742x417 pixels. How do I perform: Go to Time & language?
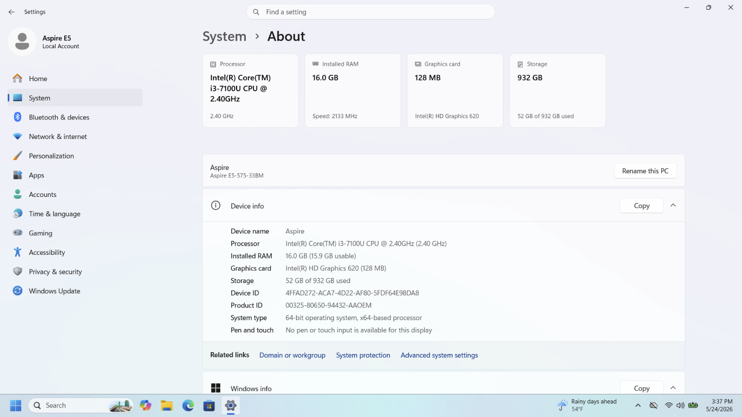coord(75,214)
